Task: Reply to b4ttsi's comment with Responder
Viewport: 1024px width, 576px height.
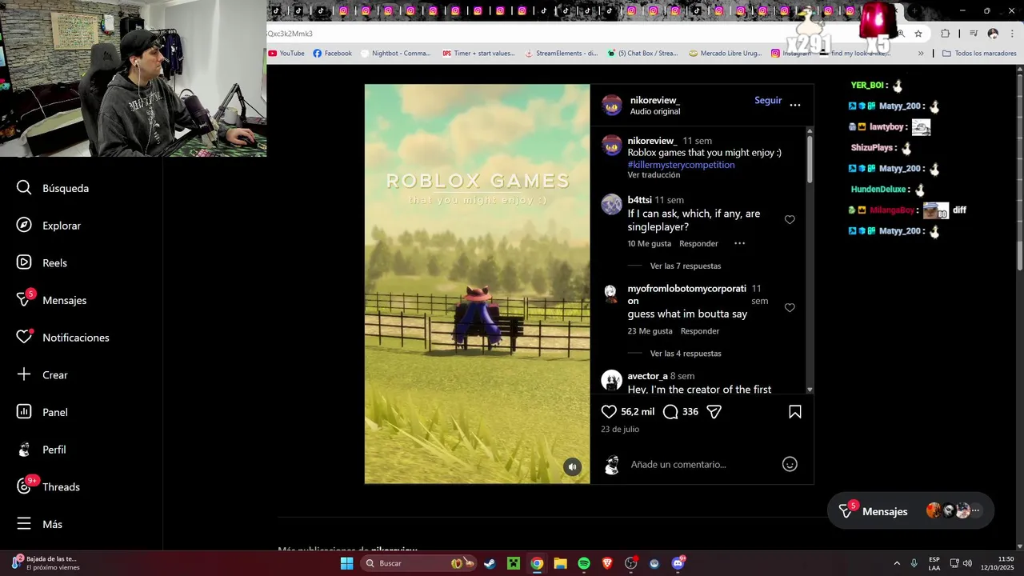Action: click(x=698, y=243)
